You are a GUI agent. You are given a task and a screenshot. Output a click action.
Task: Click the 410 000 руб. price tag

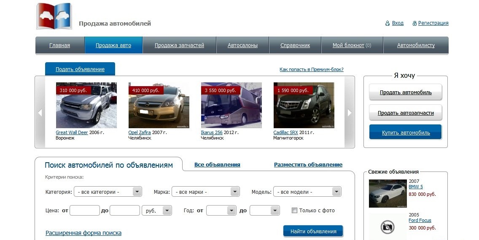tap(146, 90)
